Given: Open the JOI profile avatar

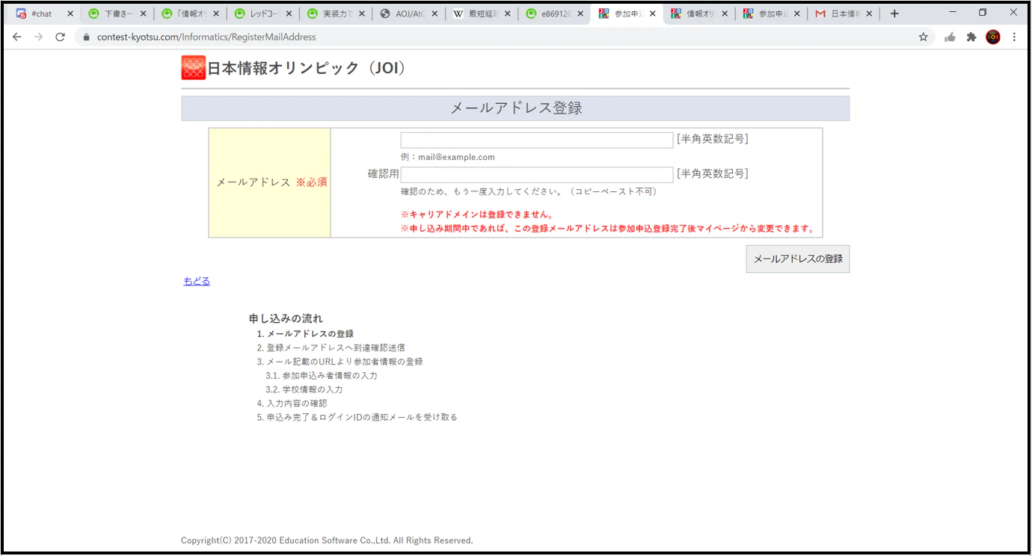Looking at the screenshot, I should tap(993, 37).
